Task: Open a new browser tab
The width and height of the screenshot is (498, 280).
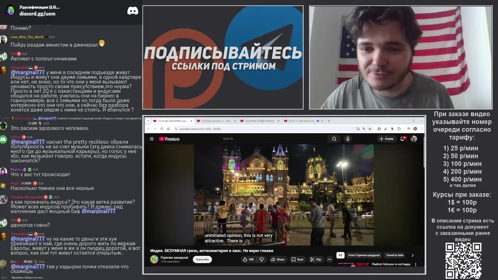Action: [x=329, y=121]
